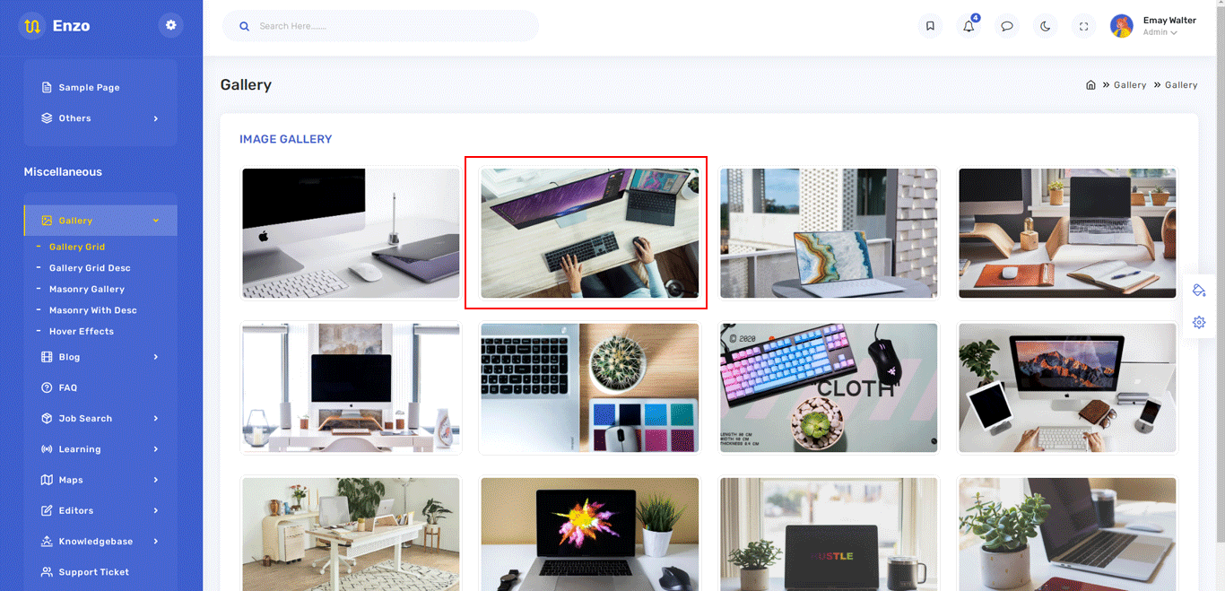
Task: Select Hover Effects menu item
Action: point(82,331)
